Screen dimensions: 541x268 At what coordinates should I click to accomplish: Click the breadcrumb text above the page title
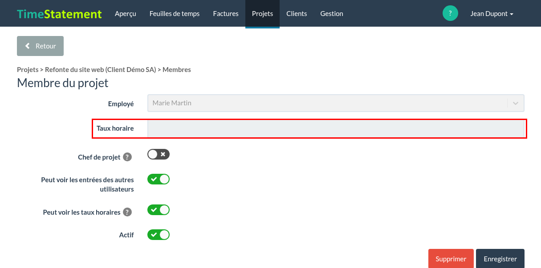104,69
